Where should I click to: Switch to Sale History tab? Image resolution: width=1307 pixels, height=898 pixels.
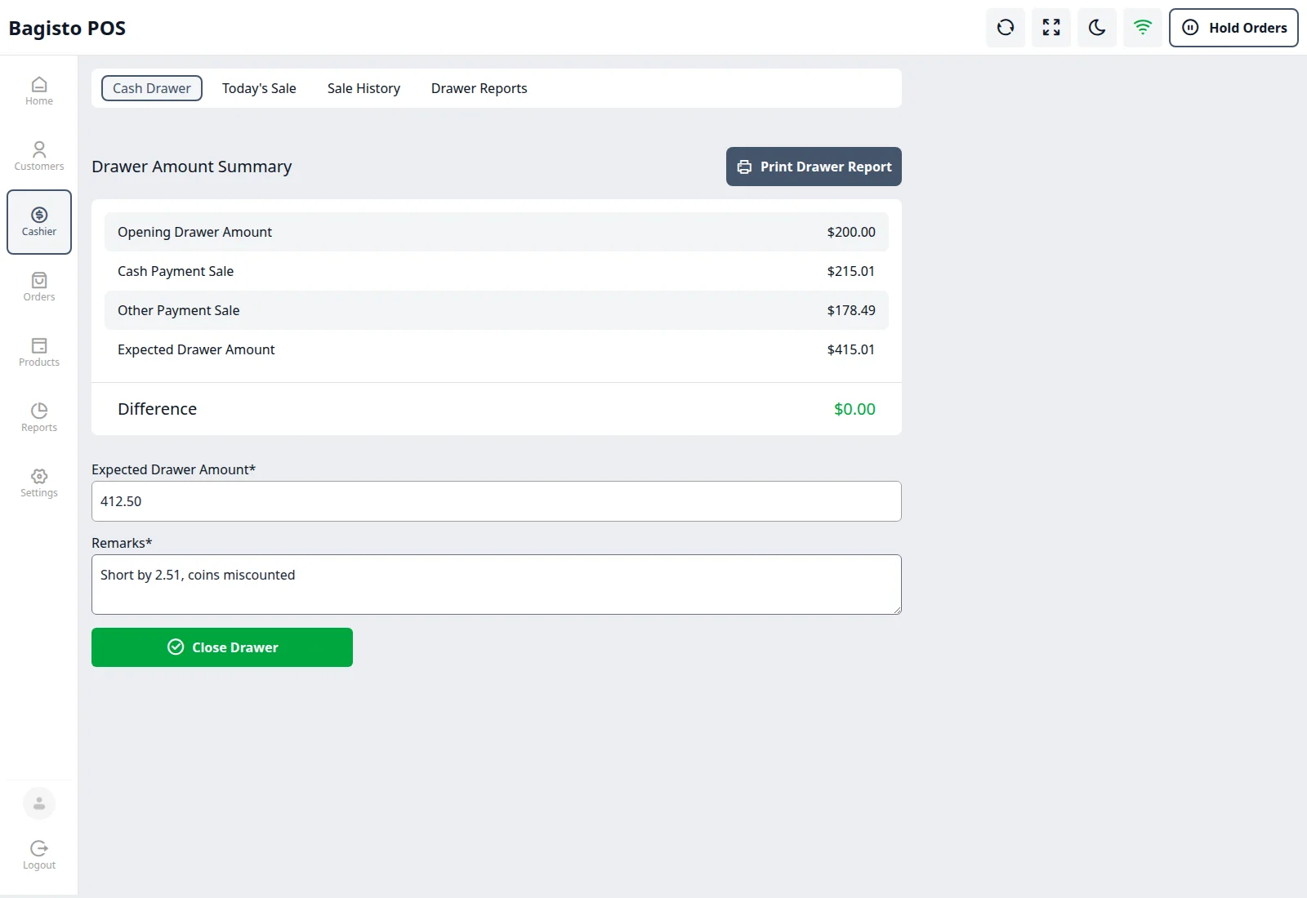(364, 88)
